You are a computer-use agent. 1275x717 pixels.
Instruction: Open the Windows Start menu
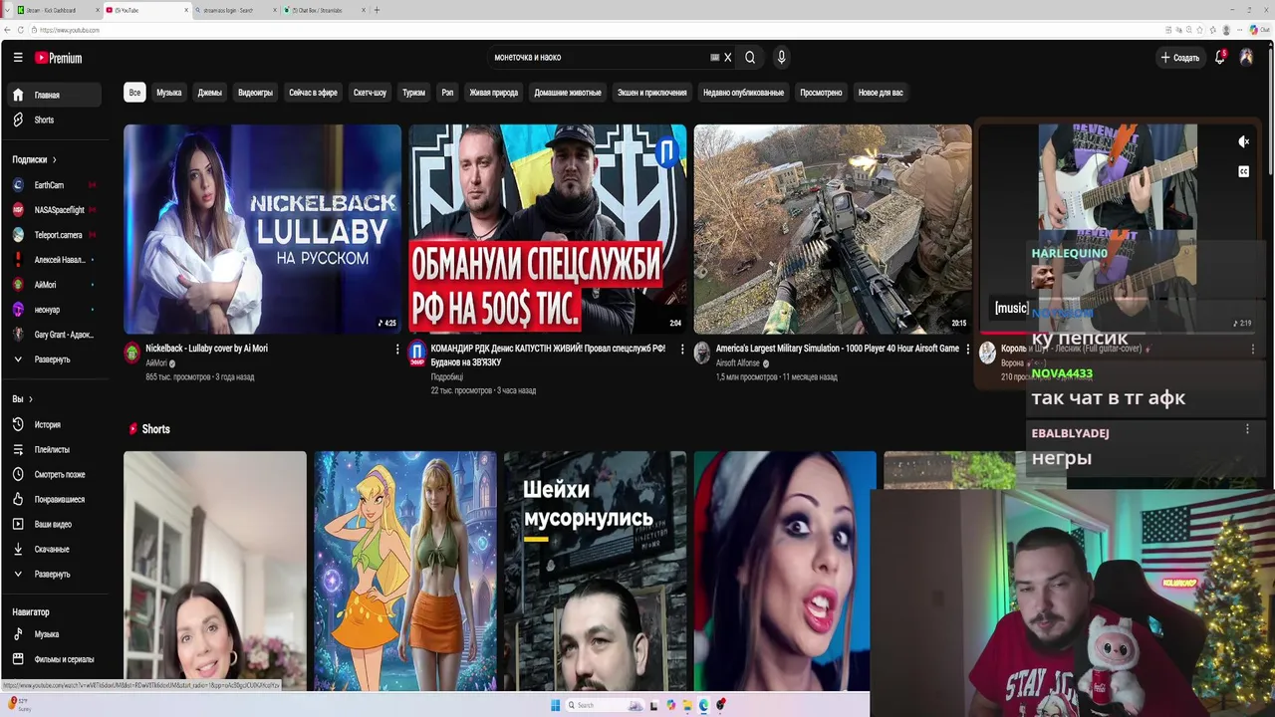(556, 705)
